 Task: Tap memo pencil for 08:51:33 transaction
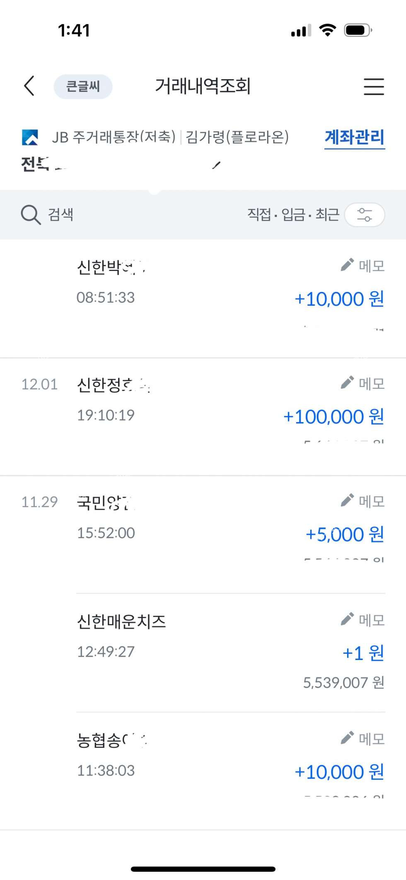coord(347,265)
